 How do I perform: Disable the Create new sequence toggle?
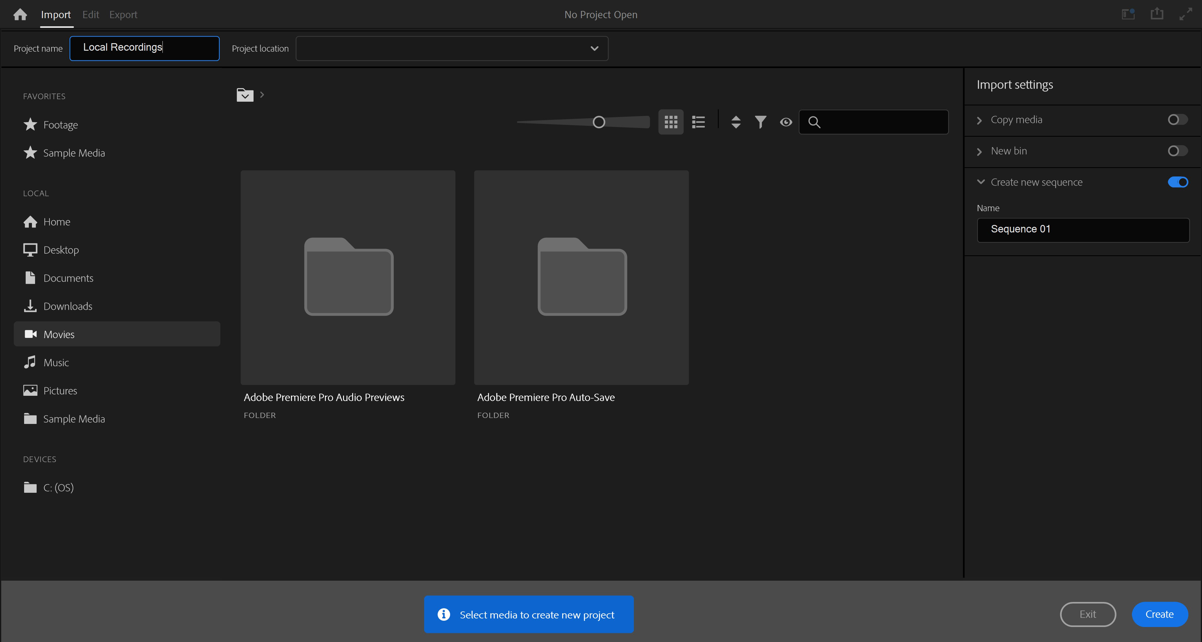[x=1178, y=182]
